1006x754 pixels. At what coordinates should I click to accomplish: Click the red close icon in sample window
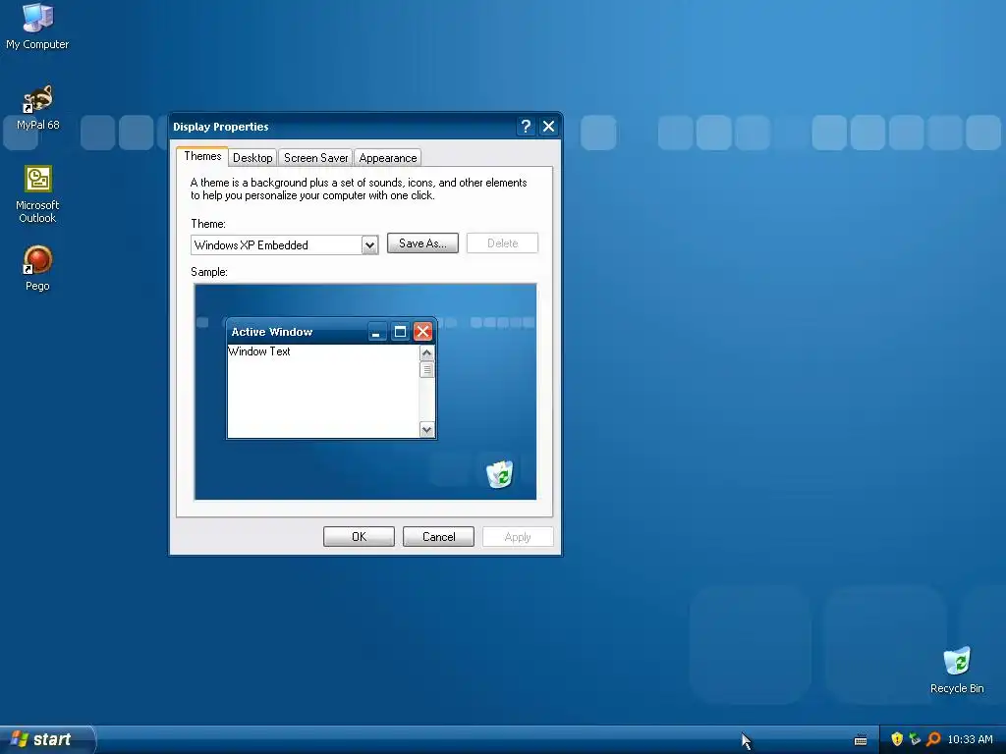[422, 332]
